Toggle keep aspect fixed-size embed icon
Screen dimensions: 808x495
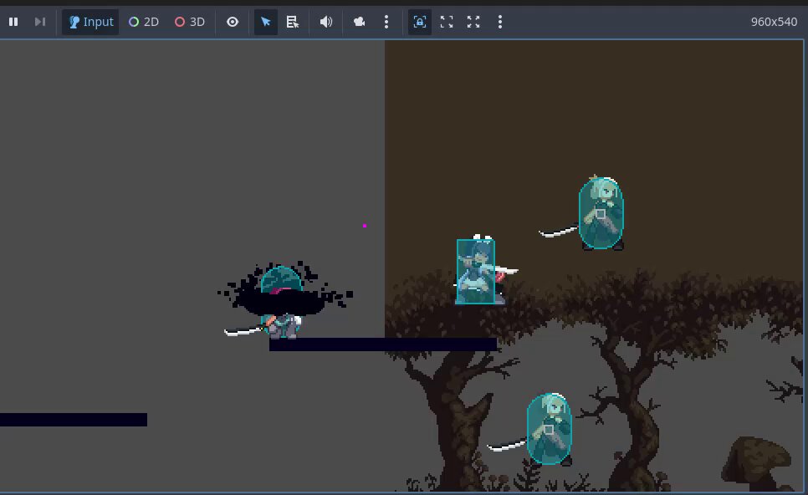pos(420,22)
